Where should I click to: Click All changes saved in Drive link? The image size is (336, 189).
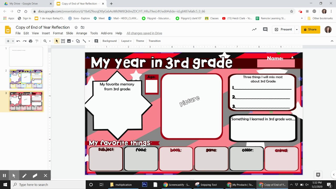click(144, 33)
